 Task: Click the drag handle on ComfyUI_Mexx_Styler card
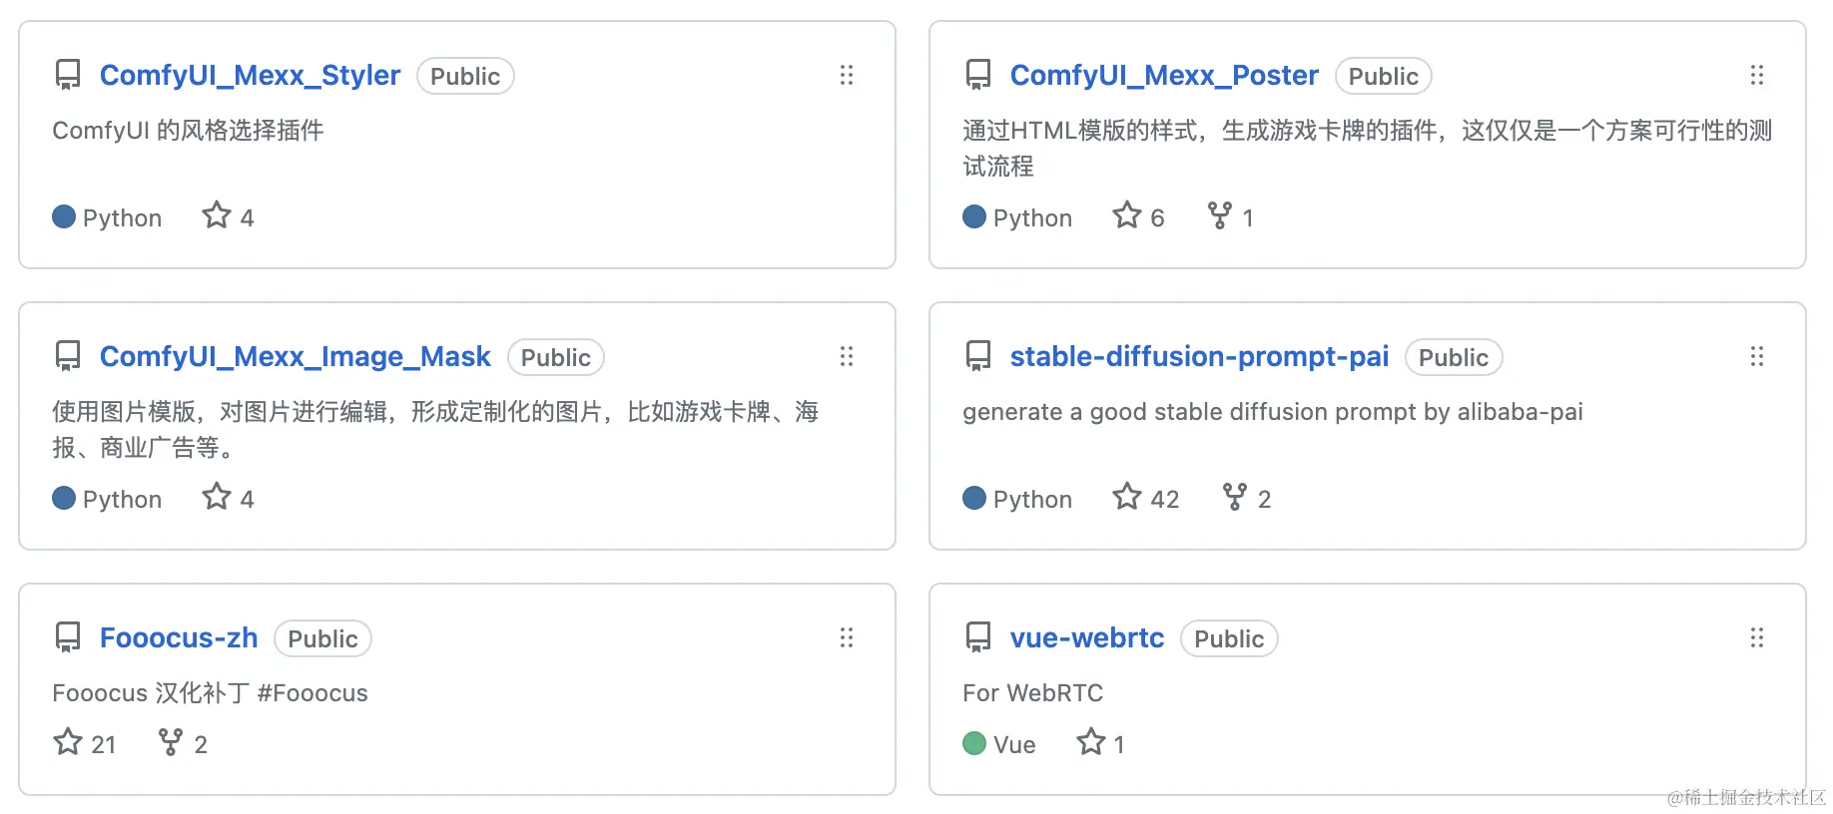tap(847, 76)
